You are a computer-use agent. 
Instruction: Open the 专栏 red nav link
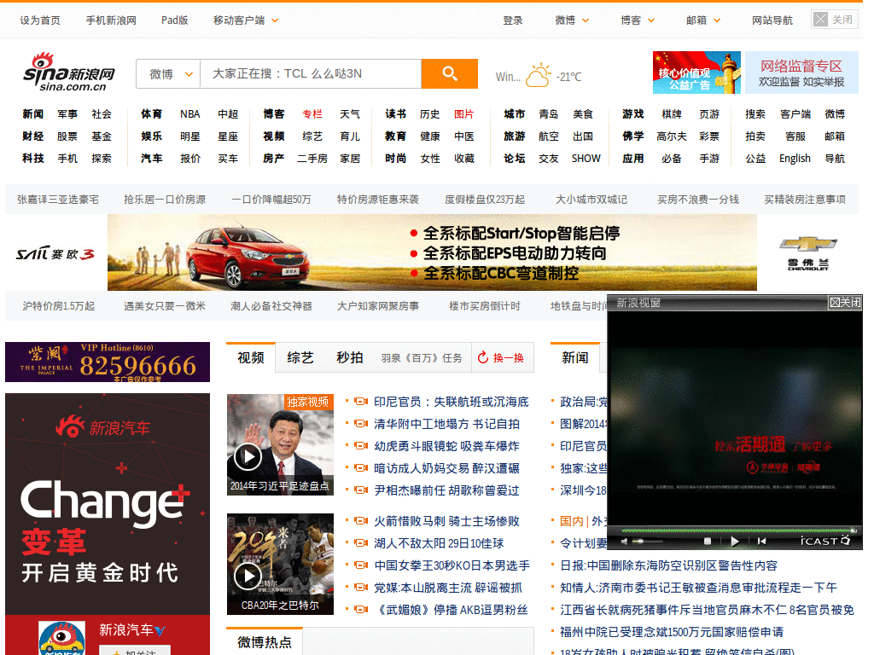[x=312, y=113]
